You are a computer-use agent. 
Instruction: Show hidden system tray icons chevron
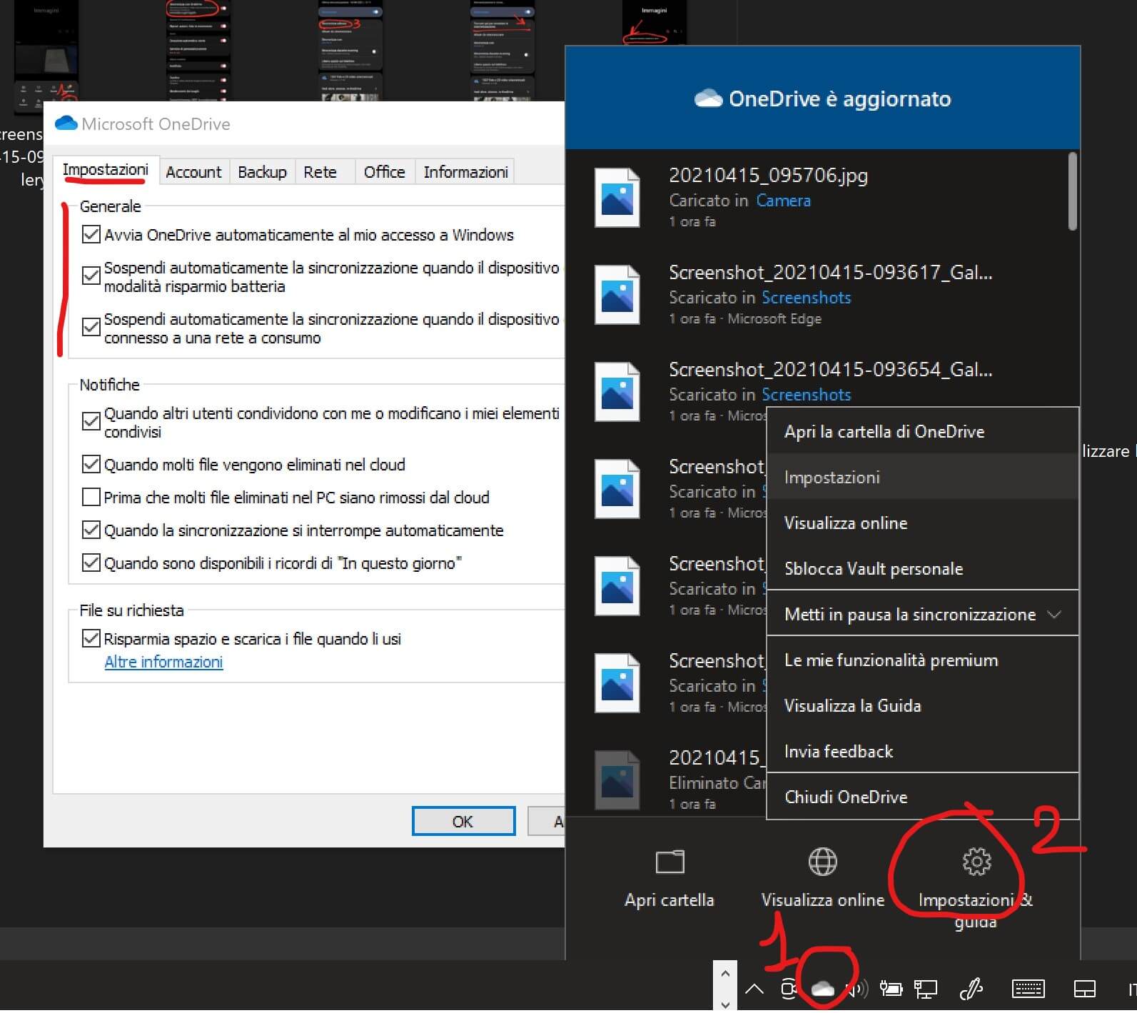(754, 989)
